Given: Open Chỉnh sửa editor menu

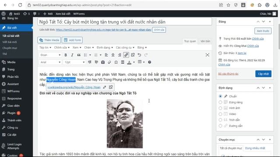Looking at the screenshot, I should (62, 48).
